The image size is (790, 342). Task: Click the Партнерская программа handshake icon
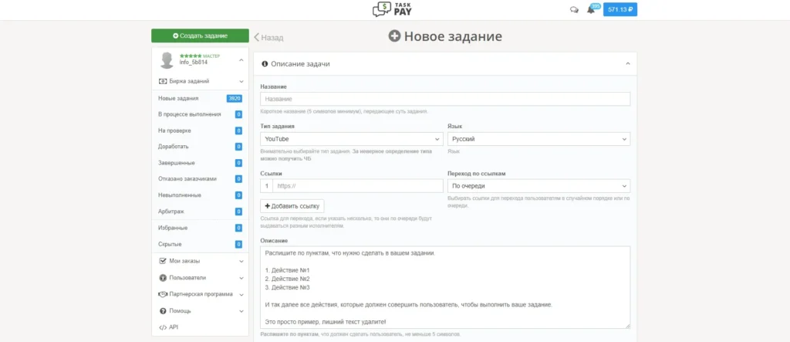(x=162, y=294)
